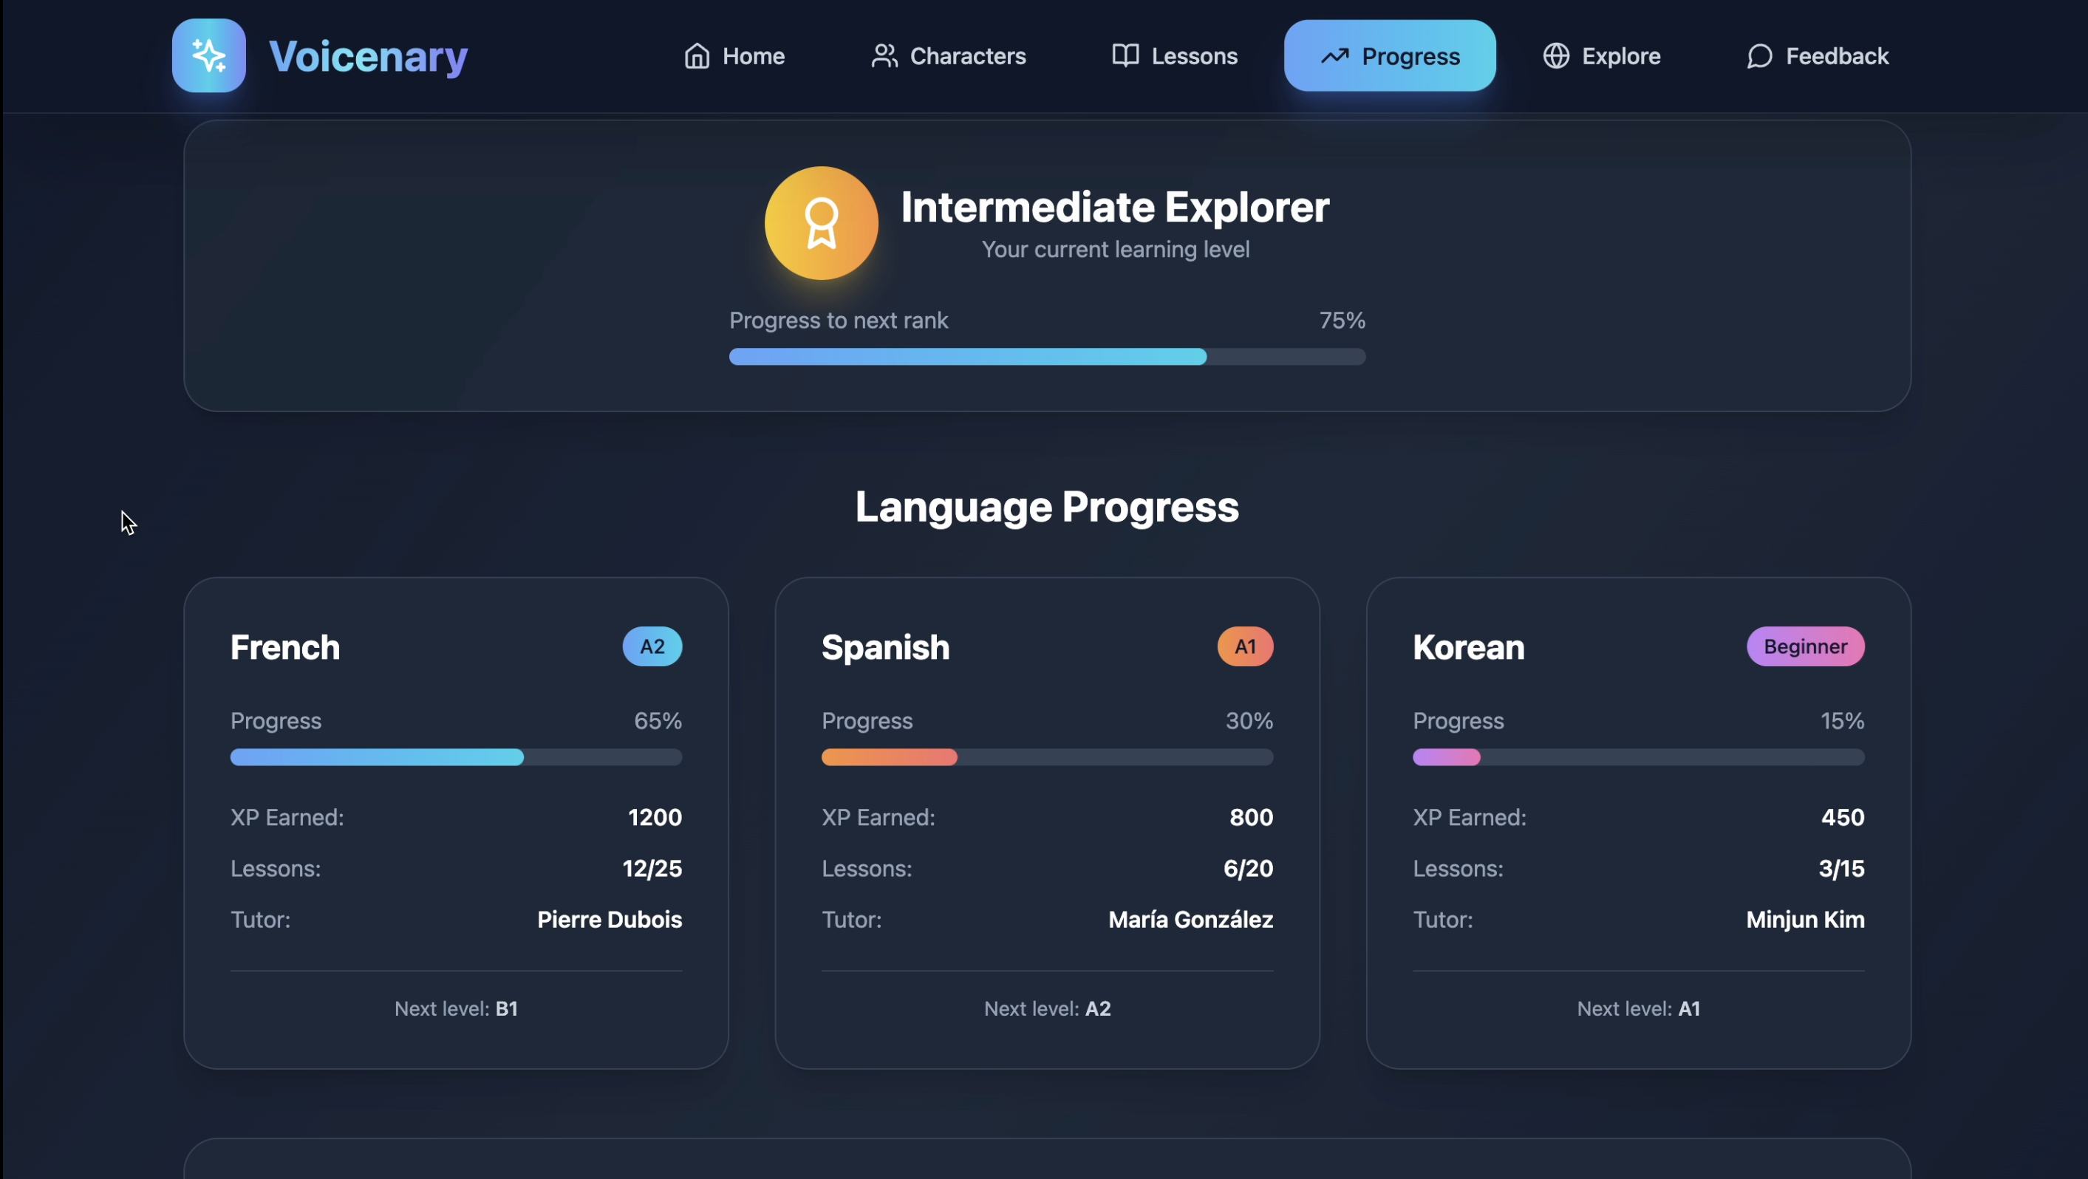Click French progress bar at 65%

456,758
